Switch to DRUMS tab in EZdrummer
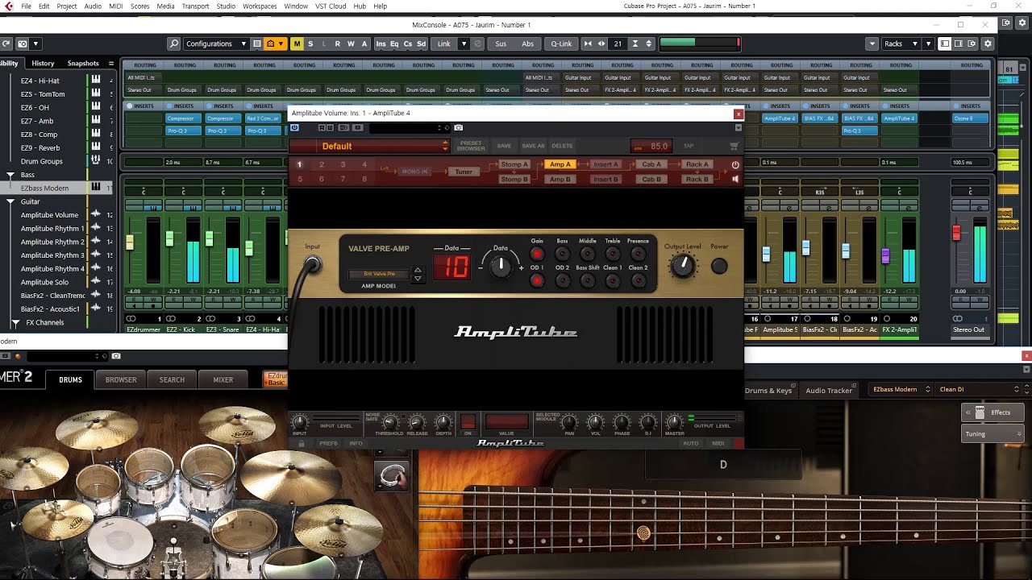 70,379
